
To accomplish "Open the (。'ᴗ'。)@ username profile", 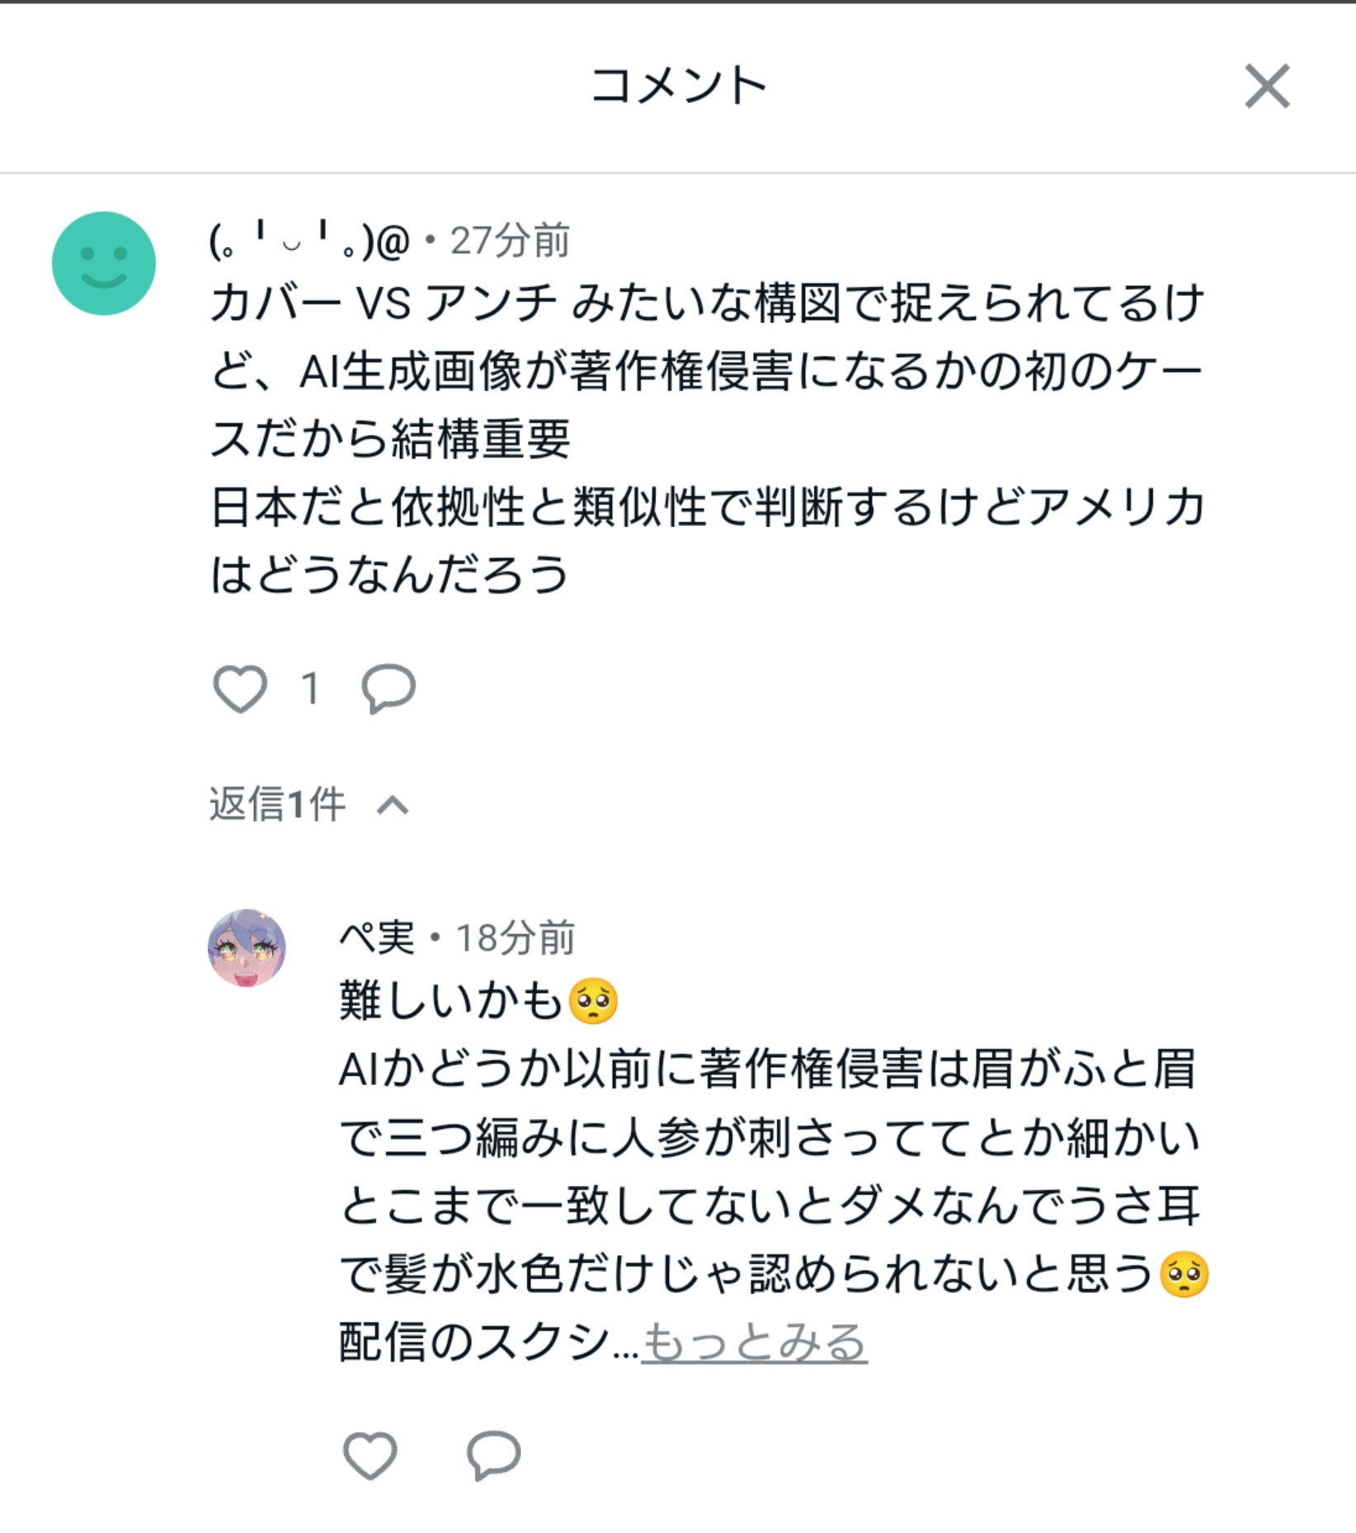I will click(309, 241).
